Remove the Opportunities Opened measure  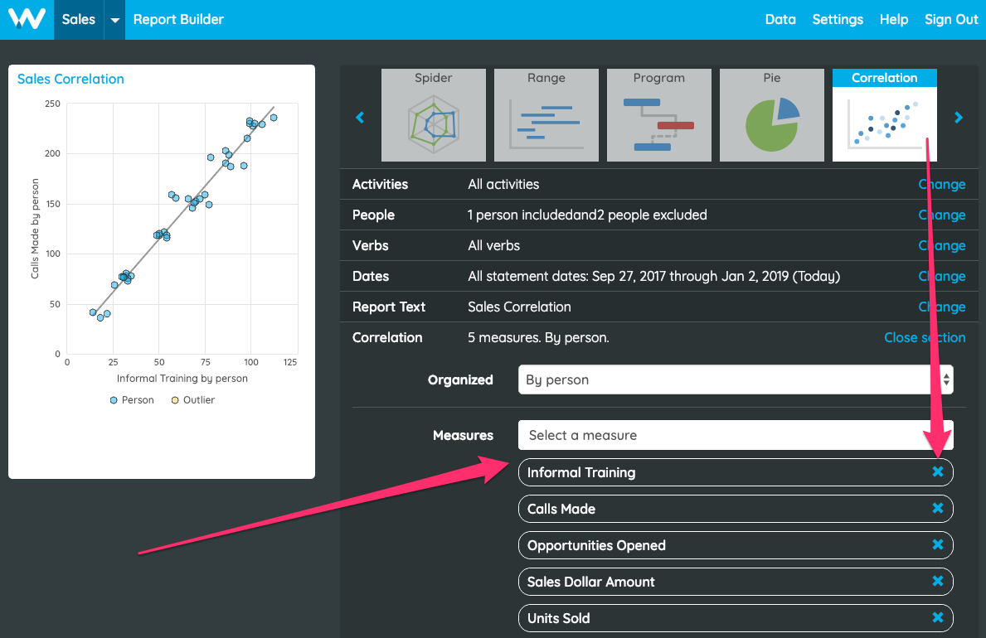(938, 544)
